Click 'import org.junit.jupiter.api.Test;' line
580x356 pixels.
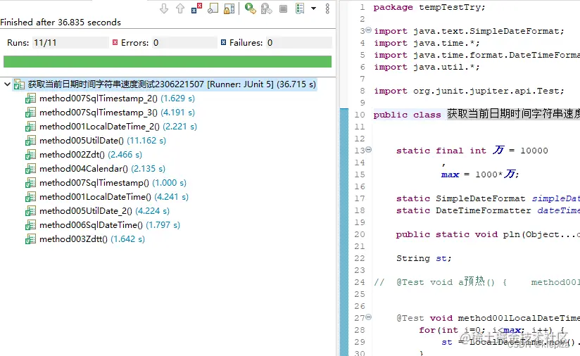tap(469, 91)
